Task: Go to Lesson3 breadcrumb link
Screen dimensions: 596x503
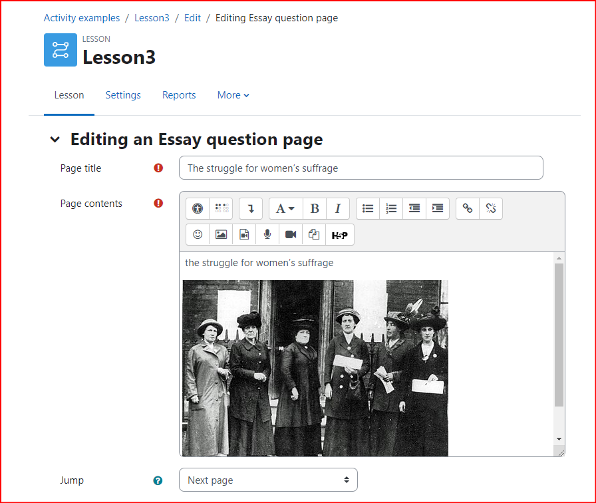Action: point(152,18)
